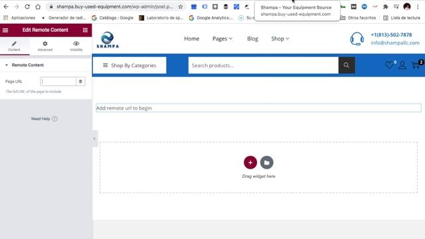Click the Gmail extension icon

(353, 7)
